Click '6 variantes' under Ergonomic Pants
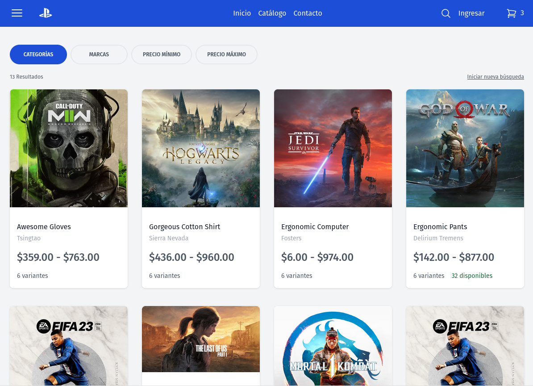The height and width of the screenshot is (386, 533). click(429, 276)
